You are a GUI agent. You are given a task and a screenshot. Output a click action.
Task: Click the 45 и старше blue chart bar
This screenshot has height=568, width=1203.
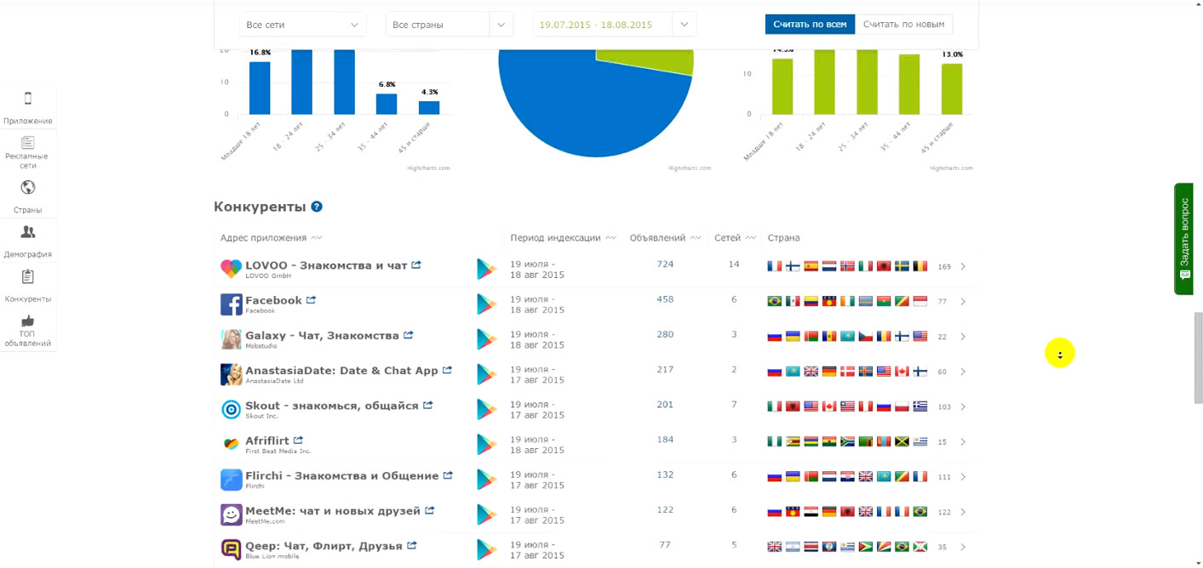pyautogui.click(x=429, y=107)
